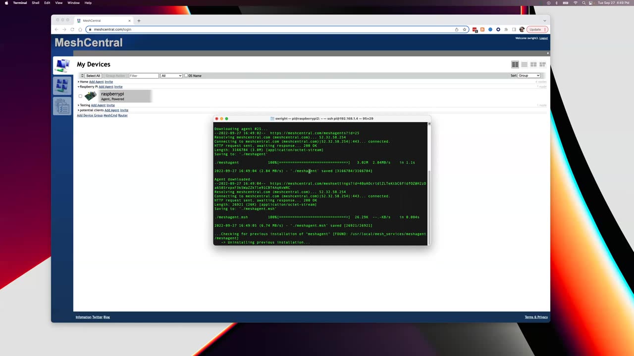Open the MeshCmd link
Screen dimensions: 634x356
click(110, 115)
